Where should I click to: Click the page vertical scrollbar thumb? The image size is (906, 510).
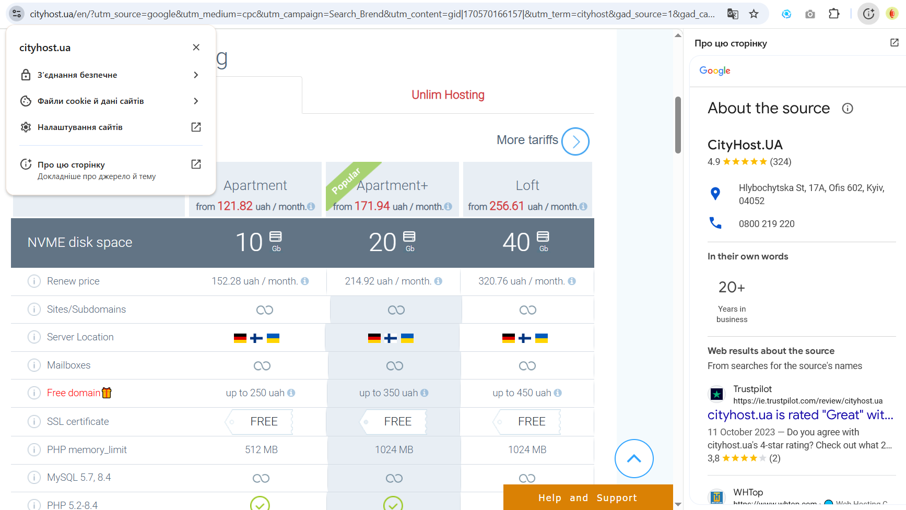(678, 125)
